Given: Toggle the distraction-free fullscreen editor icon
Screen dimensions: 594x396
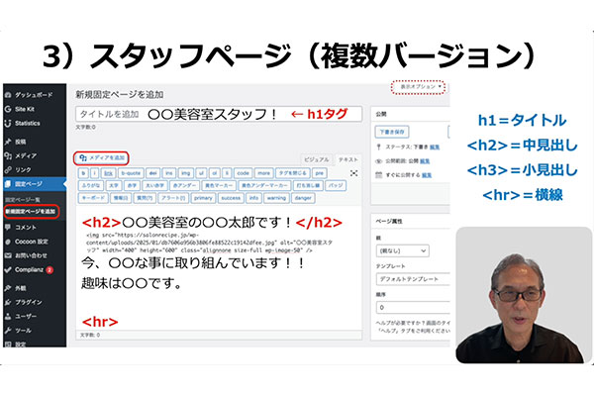Looking at the screenshot, I should 352,172.
